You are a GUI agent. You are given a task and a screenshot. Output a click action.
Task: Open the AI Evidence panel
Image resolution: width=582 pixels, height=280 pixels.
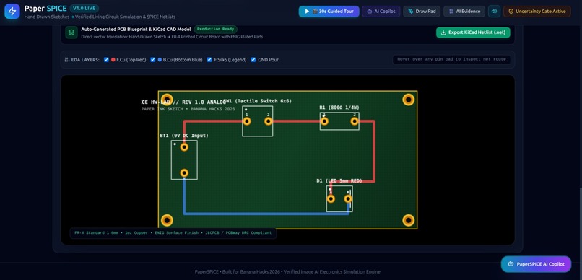coord(464,12)
